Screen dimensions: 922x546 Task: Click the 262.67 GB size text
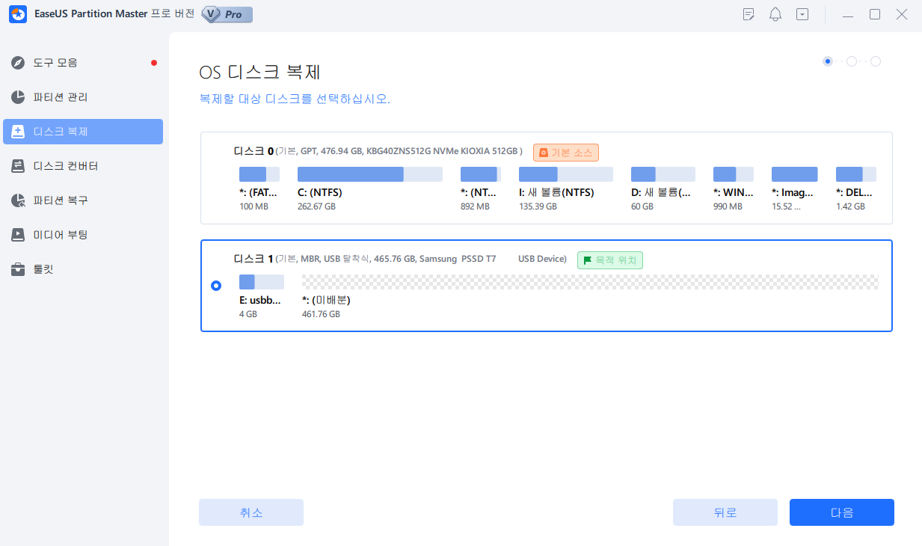click(x=316, y=206)
